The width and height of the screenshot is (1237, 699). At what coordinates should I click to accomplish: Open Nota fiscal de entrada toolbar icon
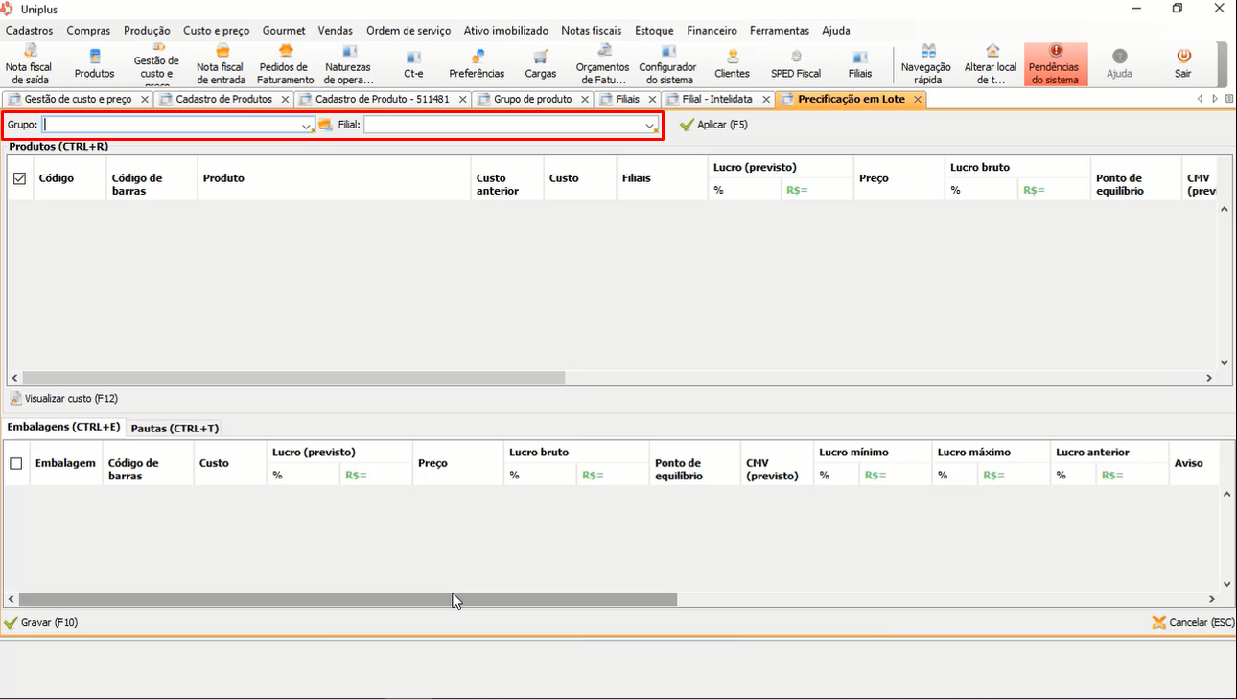coord(221,64)
